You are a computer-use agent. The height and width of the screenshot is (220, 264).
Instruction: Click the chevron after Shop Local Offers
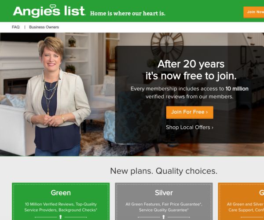pyautogui.click(x=213, y=128)
